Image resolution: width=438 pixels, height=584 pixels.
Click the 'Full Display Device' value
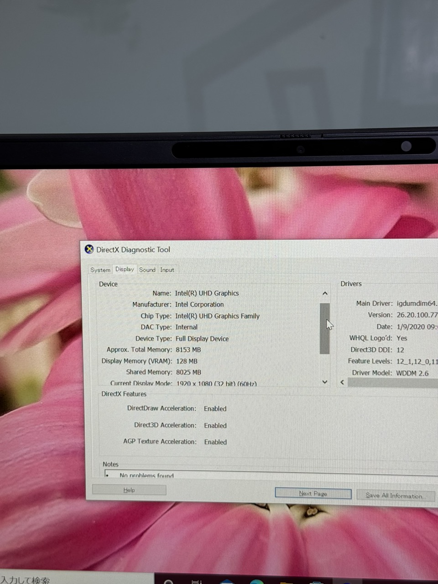pyautogui.click(x=202, y=339)
